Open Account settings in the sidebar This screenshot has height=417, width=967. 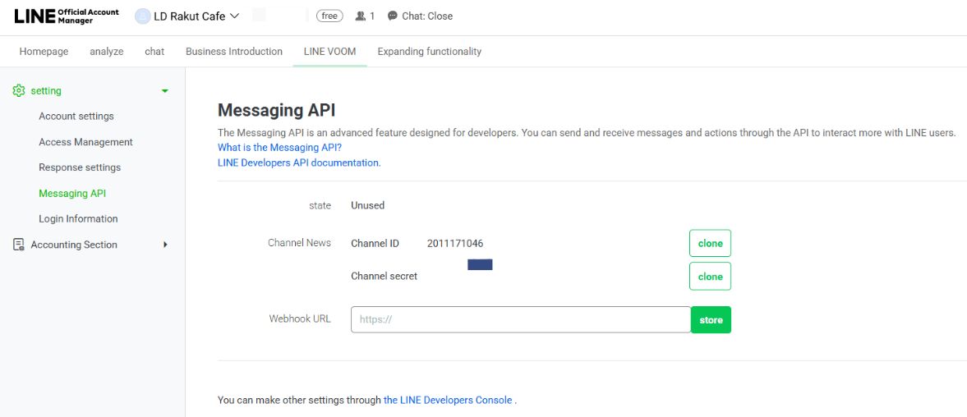[76, 117]
